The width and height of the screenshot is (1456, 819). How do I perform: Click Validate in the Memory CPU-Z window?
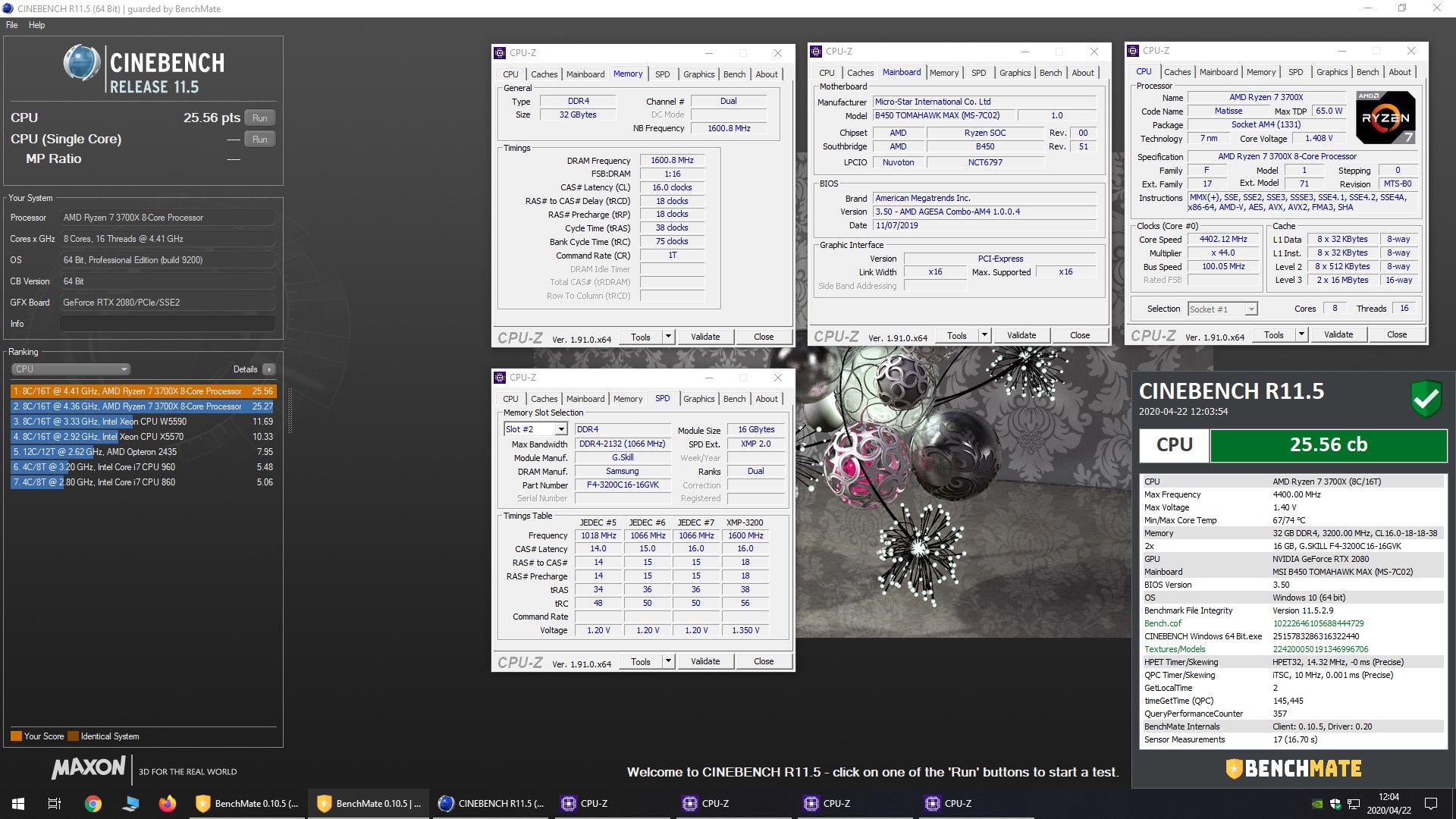point(705,337)
